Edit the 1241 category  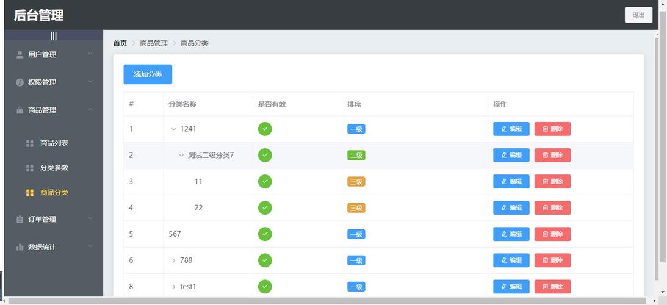pyautogui.click(x=511, y=129)
